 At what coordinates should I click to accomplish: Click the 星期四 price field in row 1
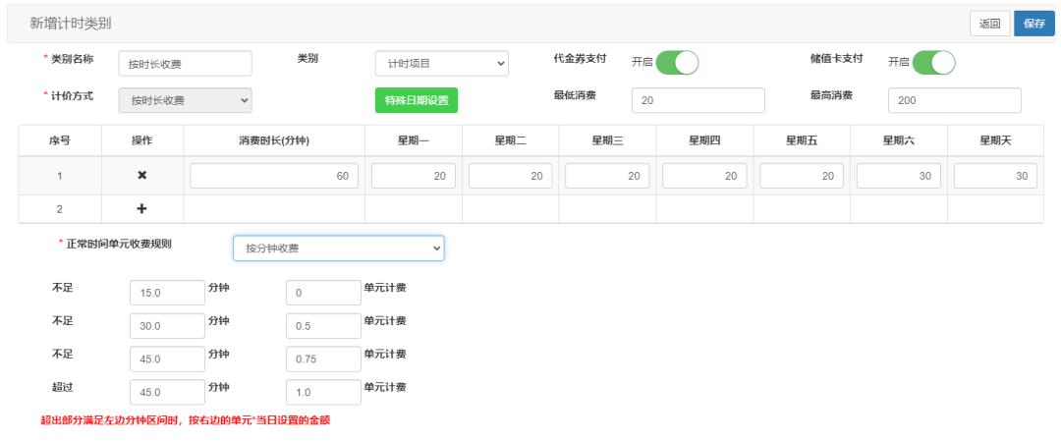click(704, 176)
